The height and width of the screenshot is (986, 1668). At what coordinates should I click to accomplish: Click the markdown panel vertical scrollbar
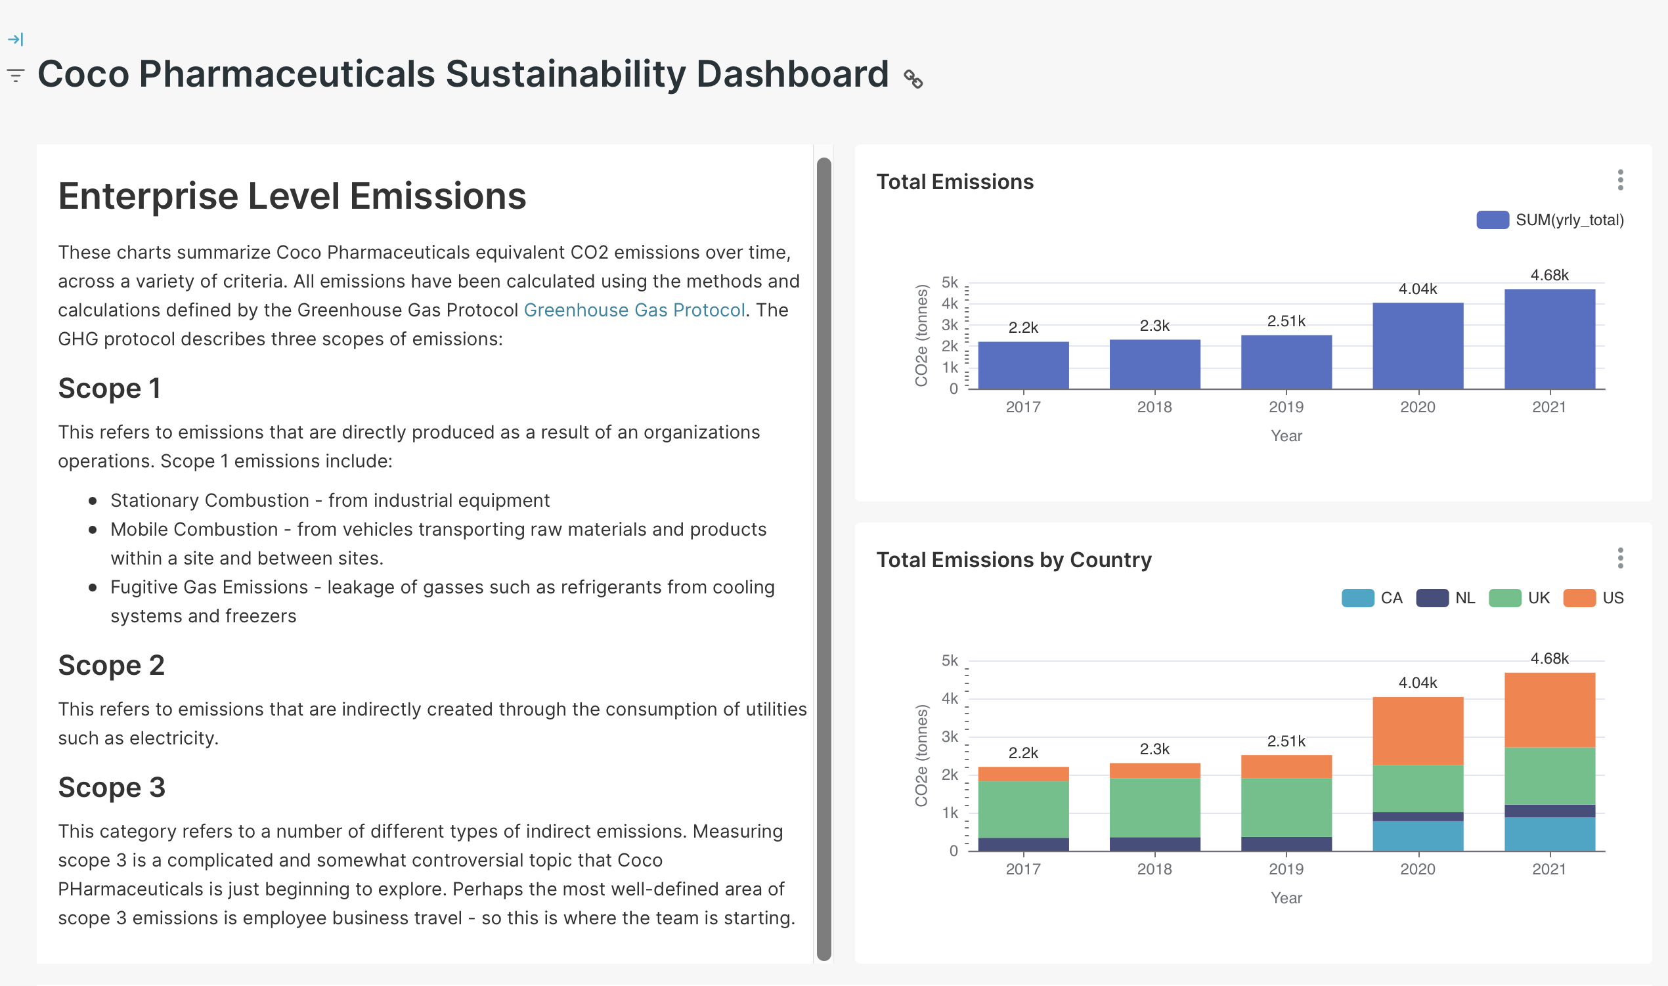tap(824, 559)
